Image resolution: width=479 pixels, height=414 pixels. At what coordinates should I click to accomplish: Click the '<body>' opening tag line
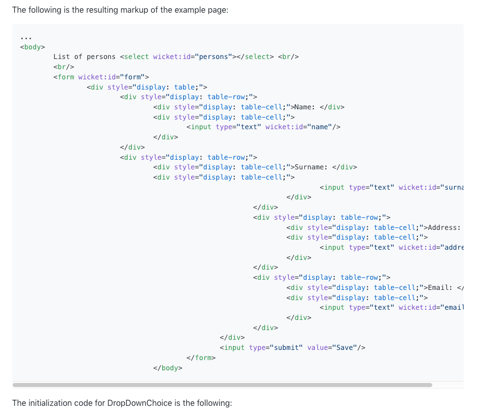click(x=33, y=47)
